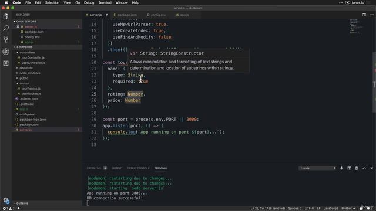The image size is (376, 211).
Task: Open userController.js in the file tree
Action: click(33, 63)
